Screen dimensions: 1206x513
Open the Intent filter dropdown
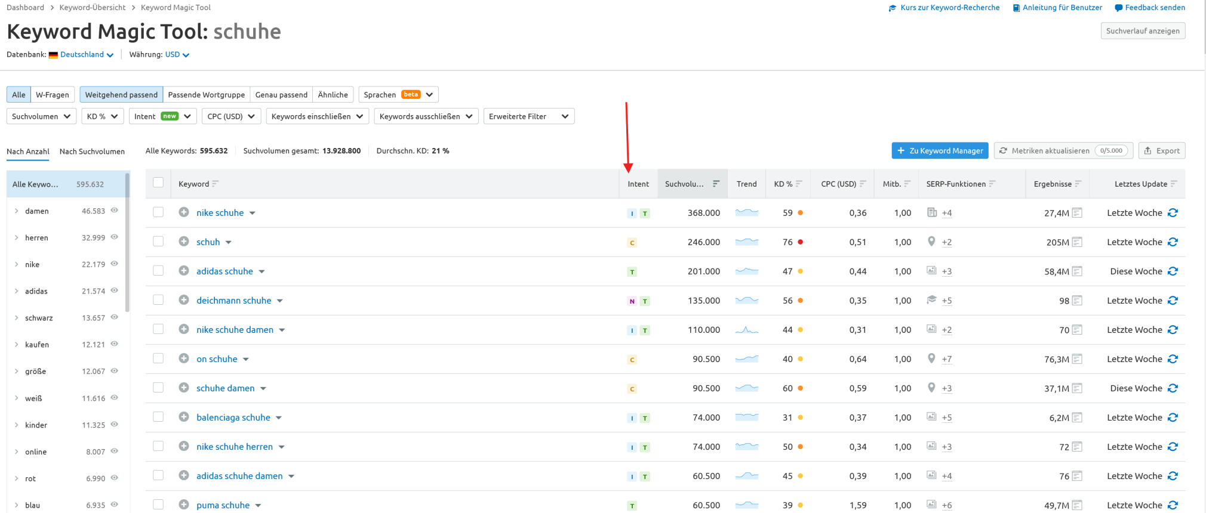162,116
